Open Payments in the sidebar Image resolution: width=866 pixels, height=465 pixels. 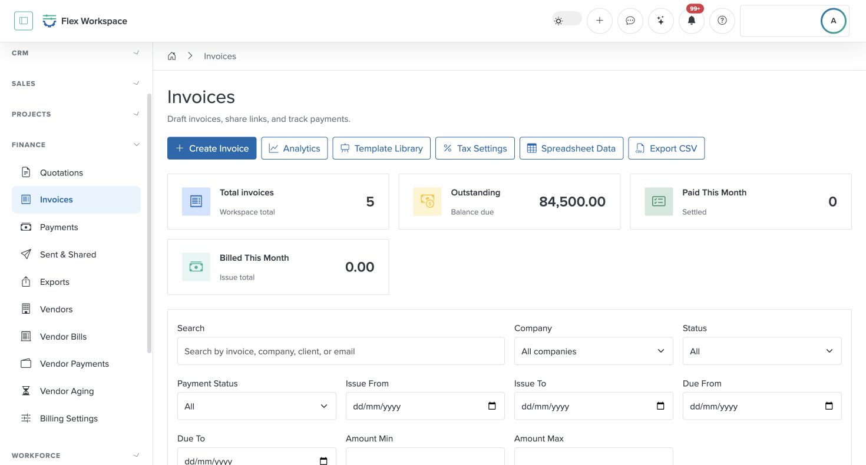(x=76, y=227)
